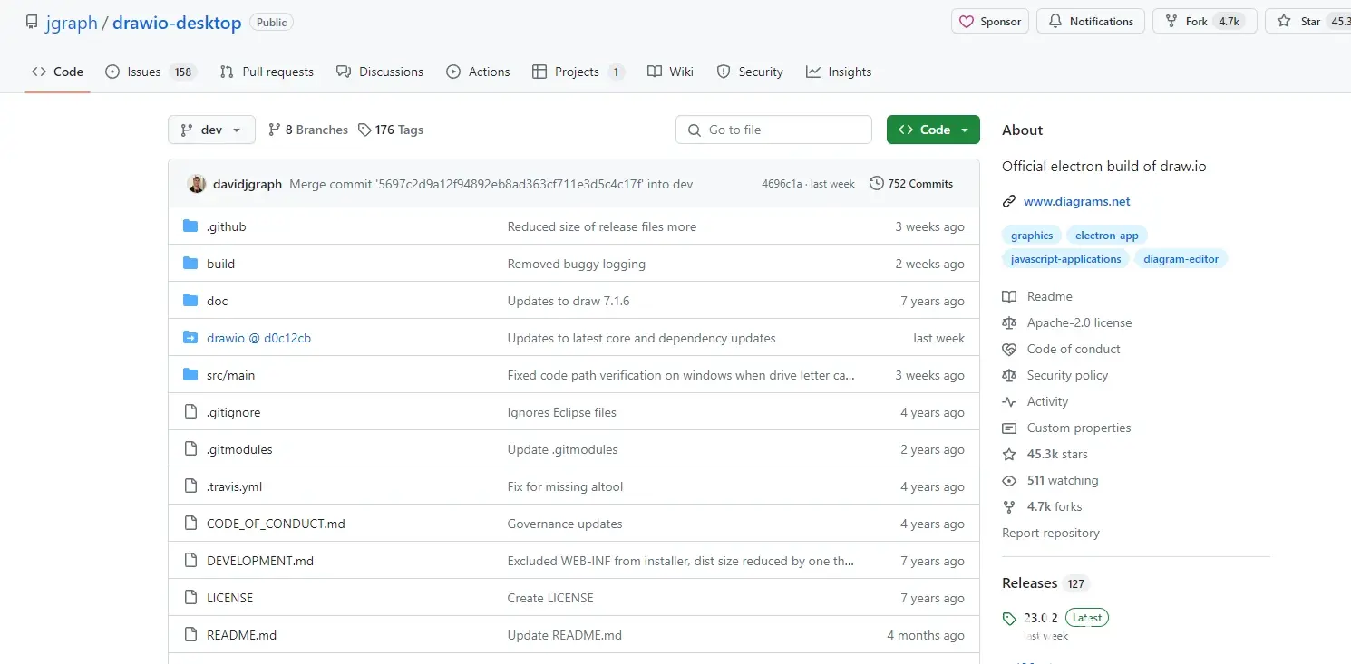Click the scale icon beside Apache-2.0 license

point(1009,322)
